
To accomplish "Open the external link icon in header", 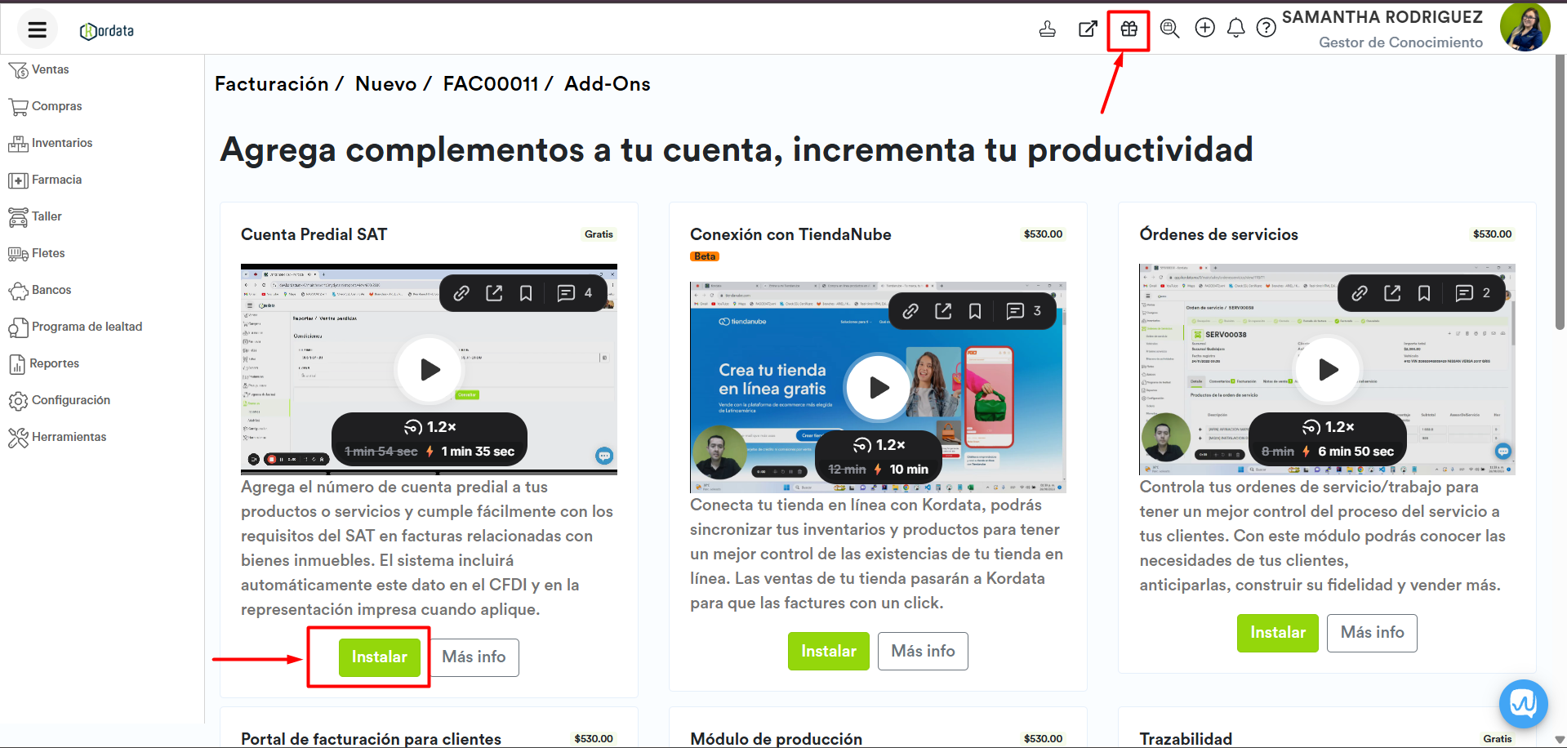I will point(1088,29).
